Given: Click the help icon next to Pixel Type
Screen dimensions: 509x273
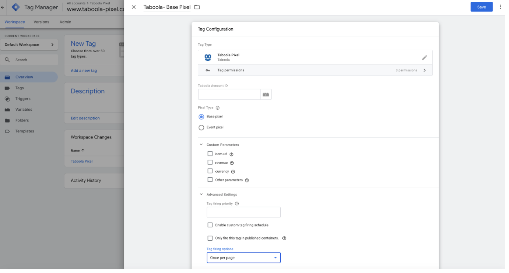Looking at the screenshot, I should [x=217, y=108].
